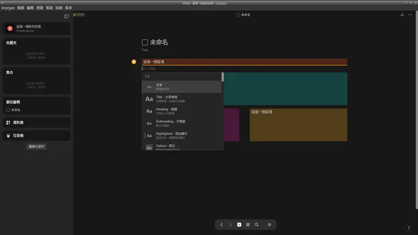The width and height of the screenshot is (418, 235).
Task: Click the Aa icon for Highlighted style
Action: click(x=149, y=136)
